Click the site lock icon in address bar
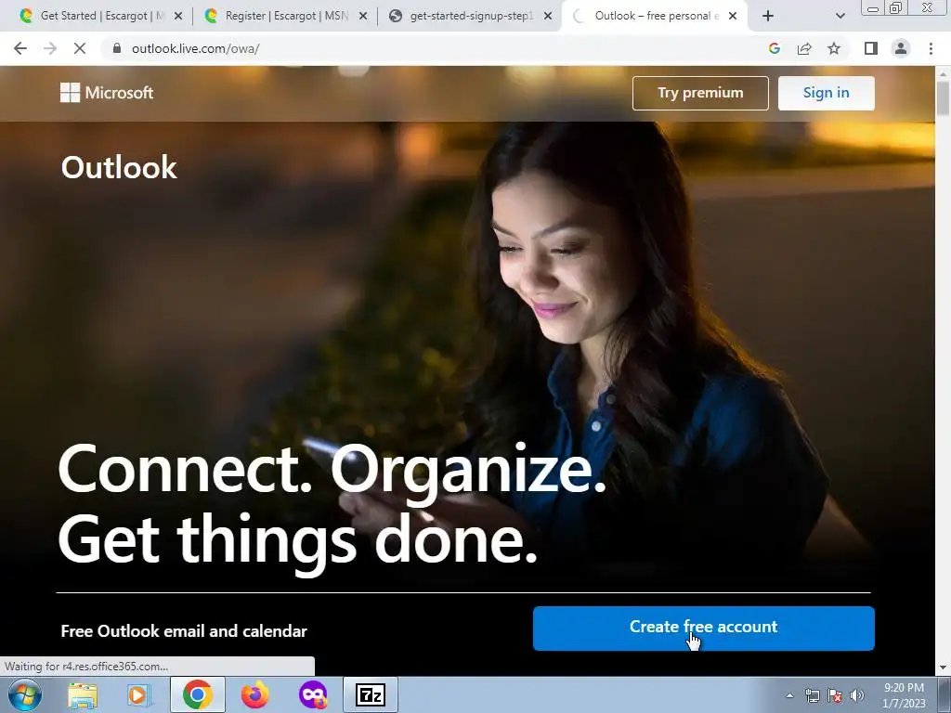Screen dimensions: 951x713 click(x=117, y=48)
